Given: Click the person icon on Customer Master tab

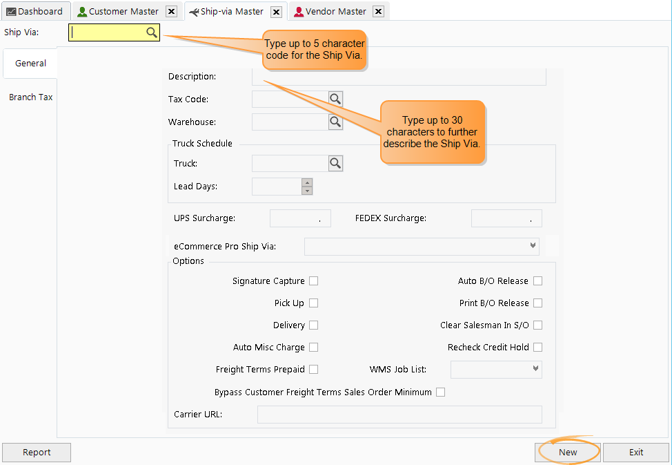Looking at the screenshot, I should (83, 11).
